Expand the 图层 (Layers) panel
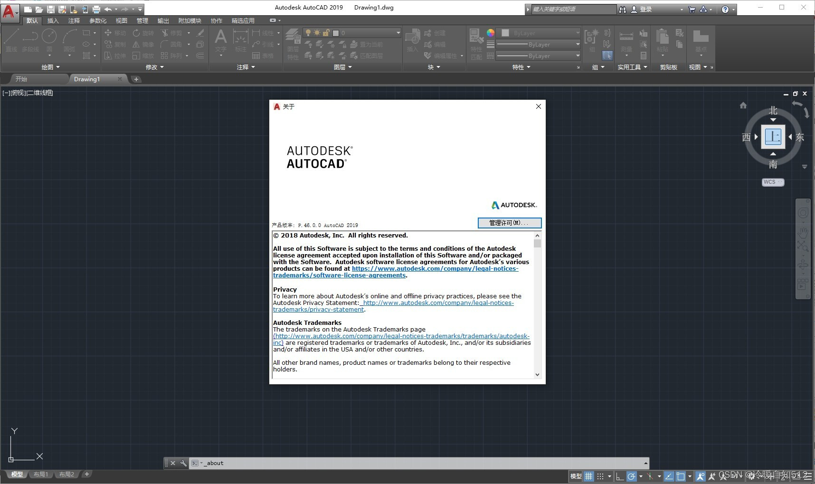Image resolution: width=815 pixels, height=484 pixels. click(343, 67)
